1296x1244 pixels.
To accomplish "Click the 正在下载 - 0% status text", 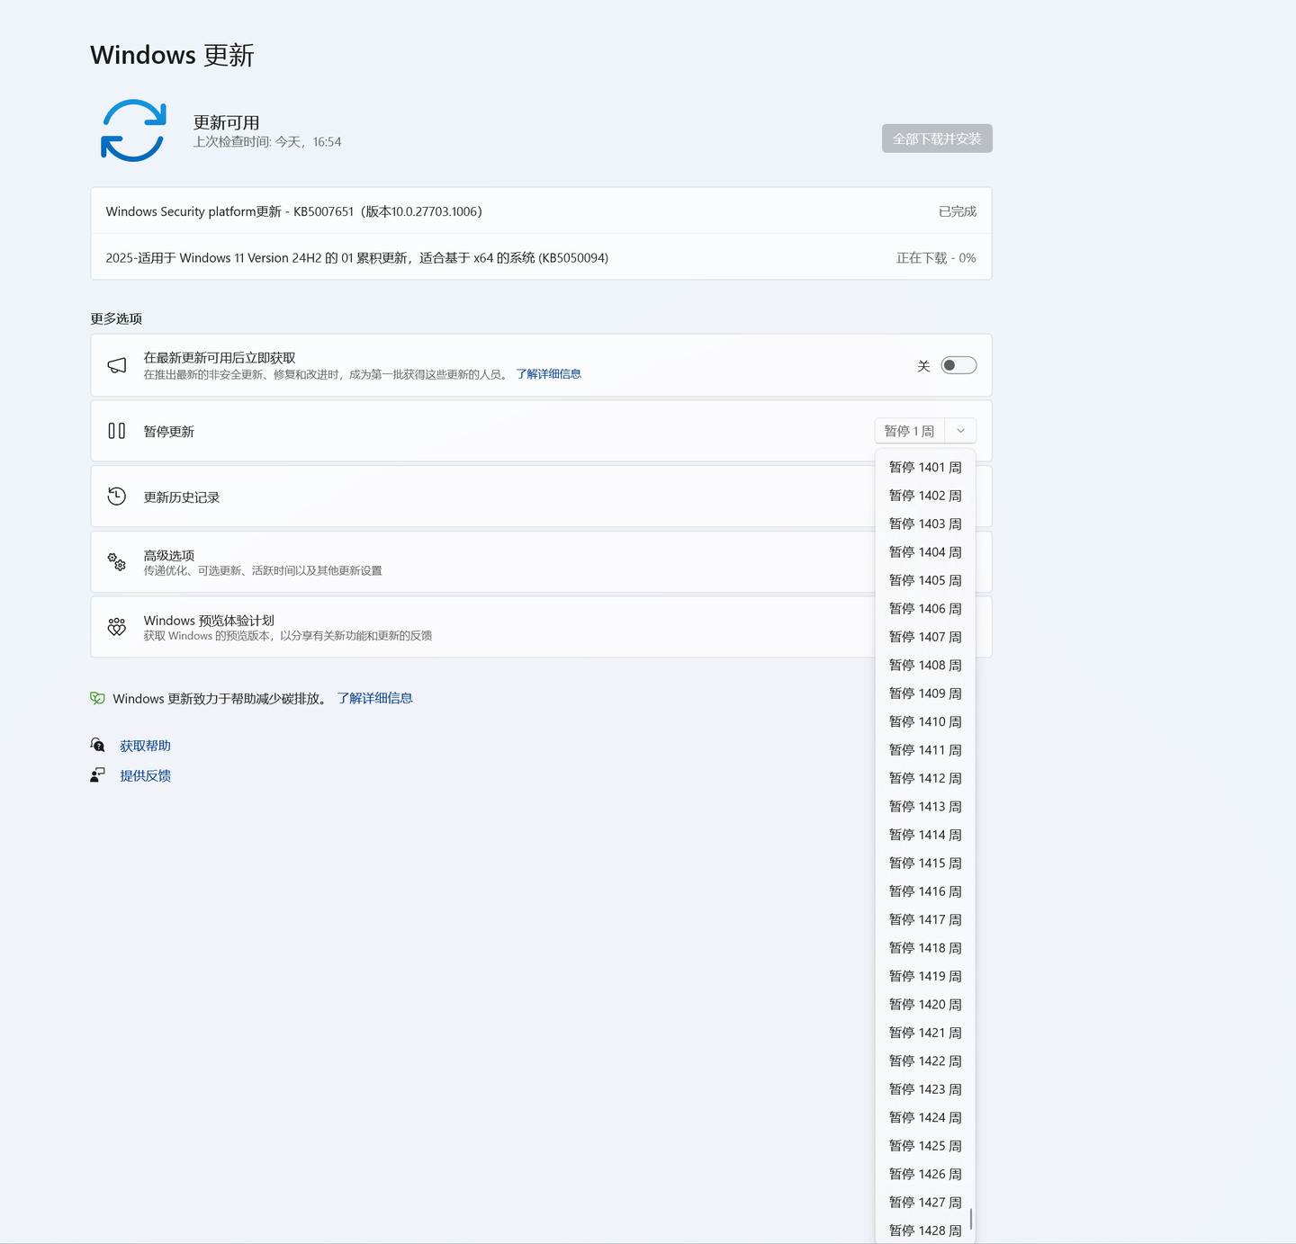I will [936, 258].
